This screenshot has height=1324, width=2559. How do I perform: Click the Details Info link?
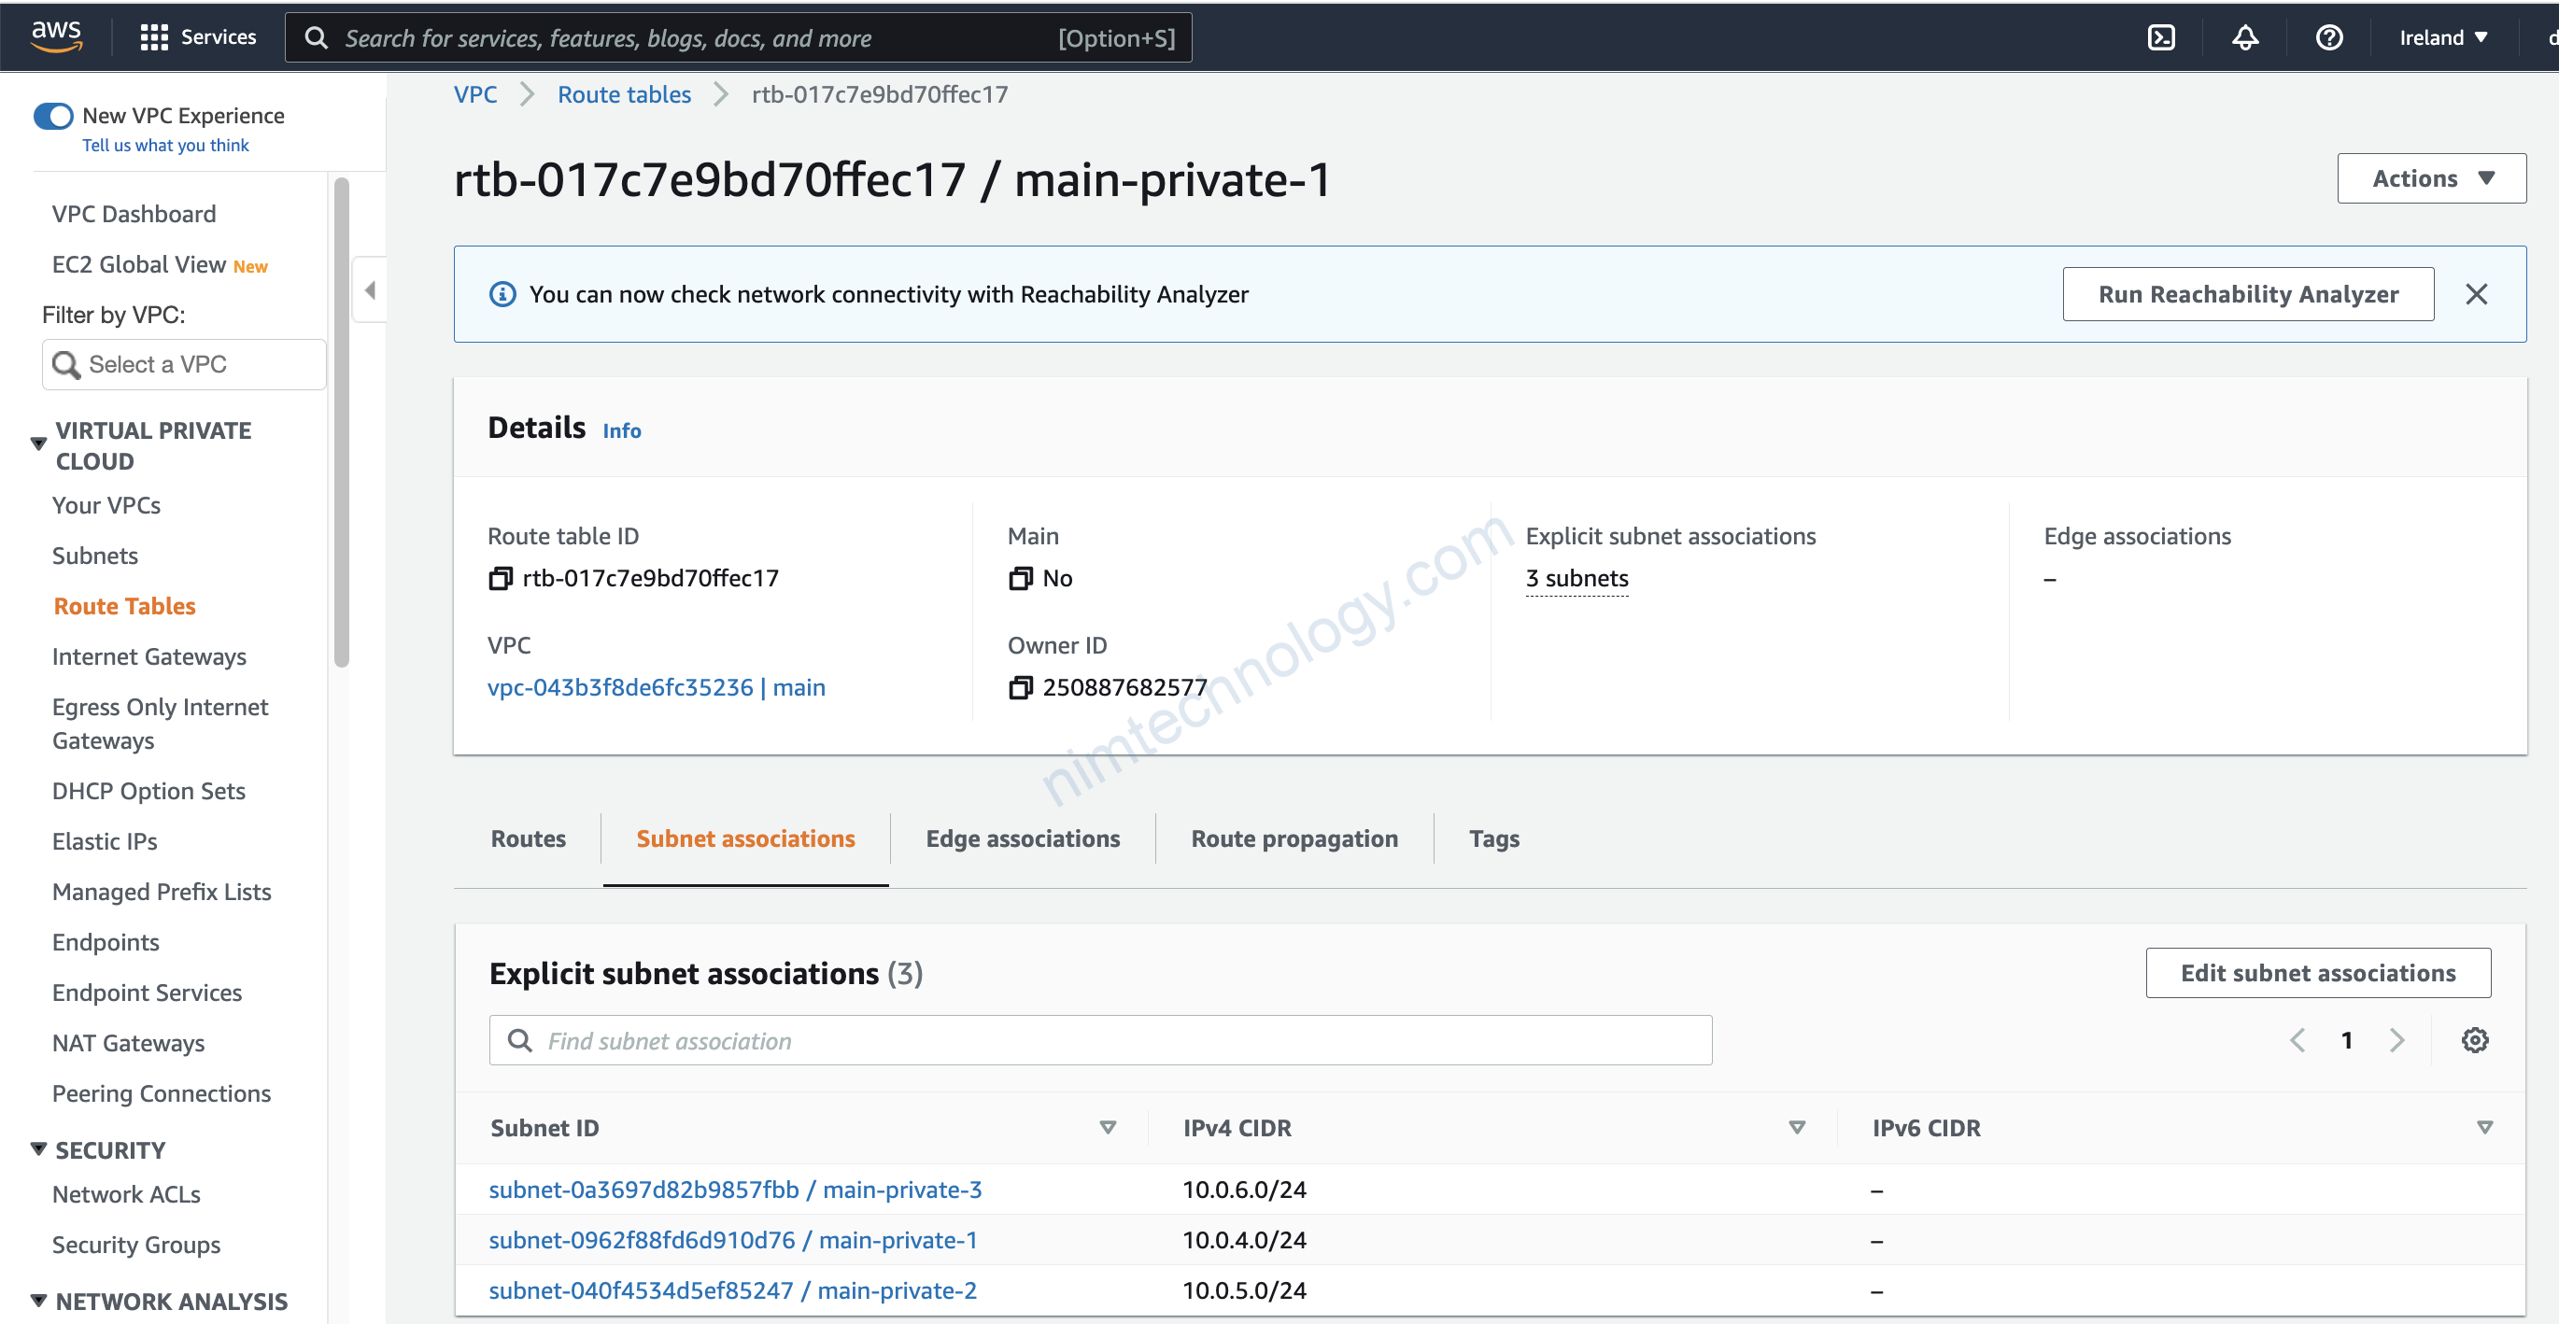click(622, 430)
